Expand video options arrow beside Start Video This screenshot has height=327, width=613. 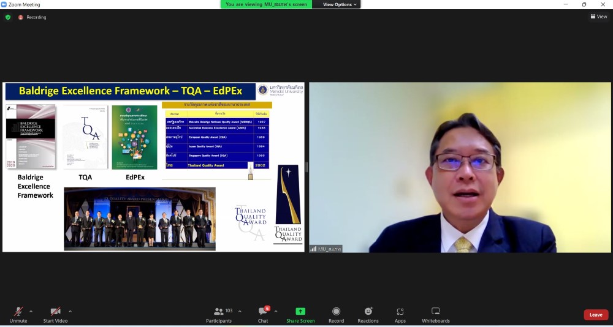click(70, 311)
